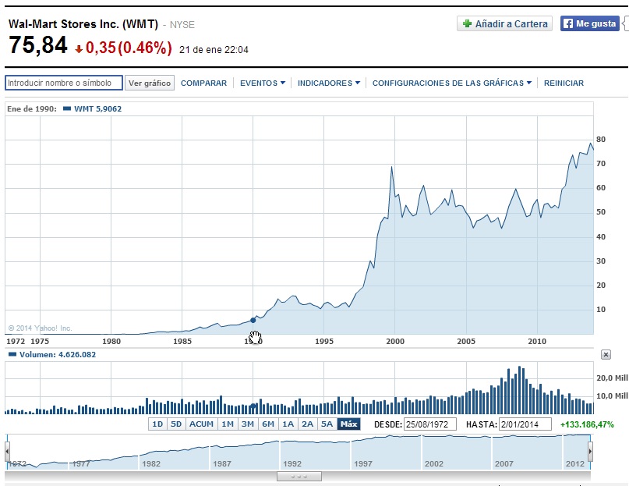The image size is (629, 486).
Task: Select the 3M time range
Action: 248,424
